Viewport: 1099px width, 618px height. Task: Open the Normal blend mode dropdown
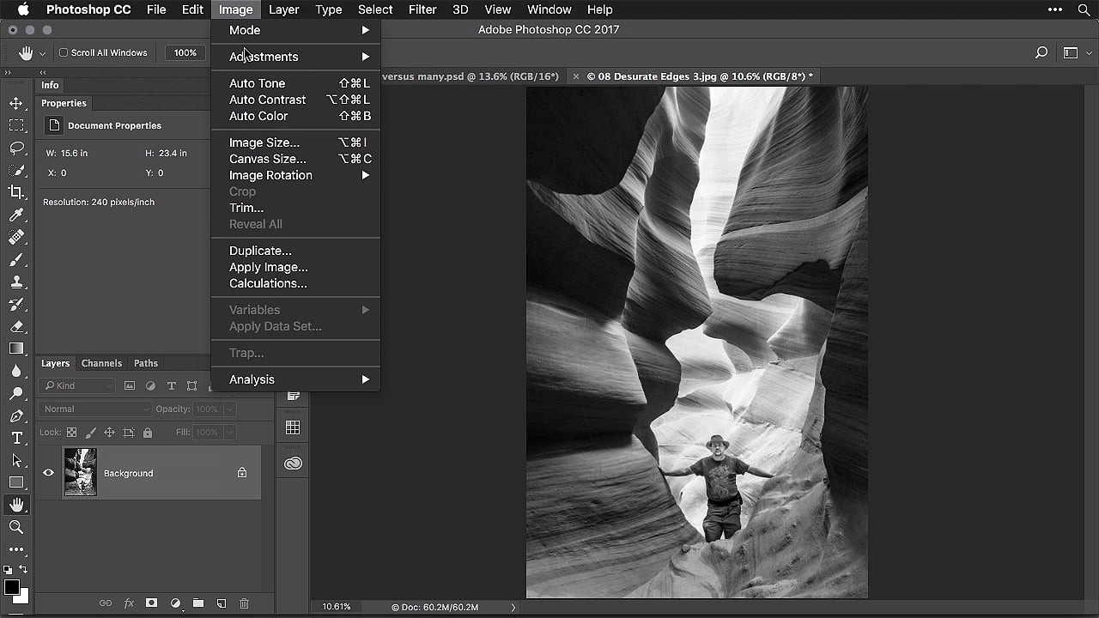click(x=95, y=409)
